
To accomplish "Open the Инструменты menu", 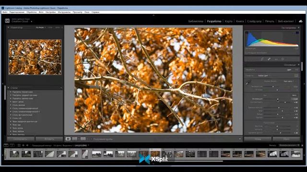I will pos(64,12).
